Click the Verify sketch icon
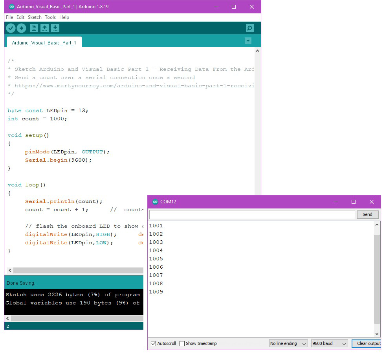The image size is (385, 354). point(11,28)
